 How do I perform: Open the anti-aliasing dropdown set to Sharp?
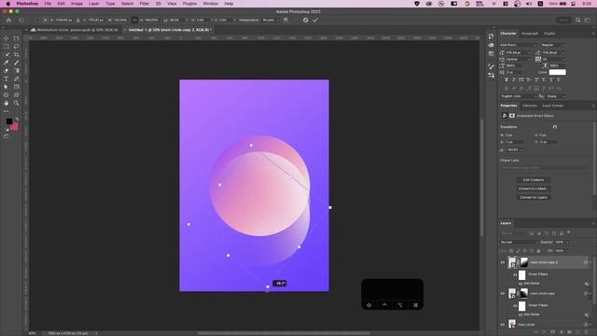click(556, 96)
